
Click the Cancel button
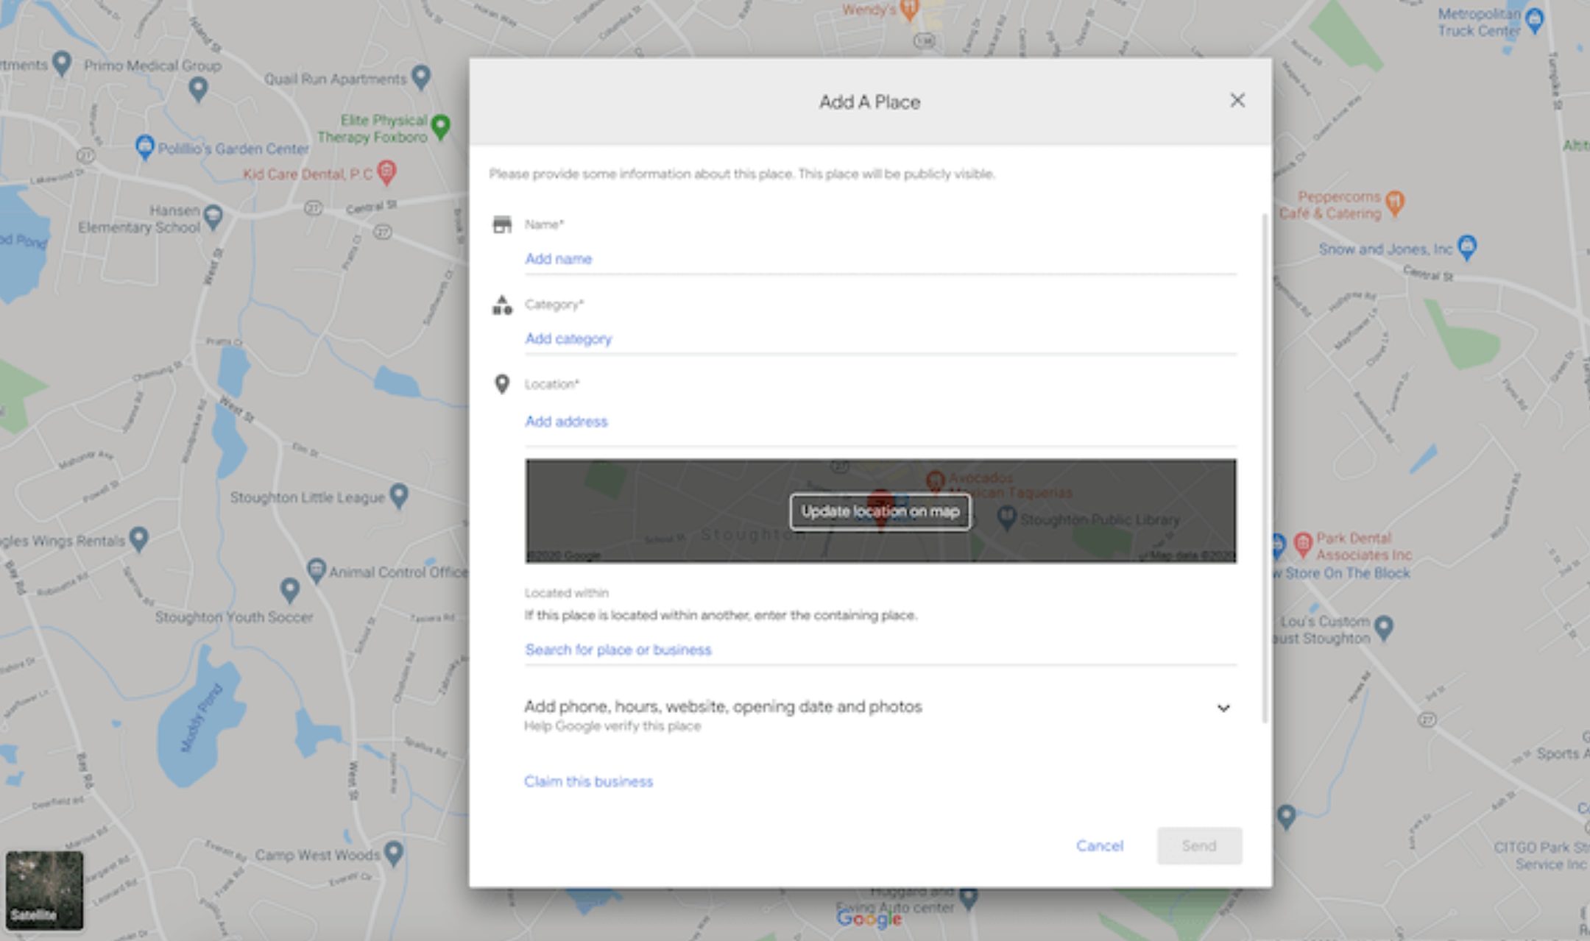pyautogui.click(x=1099, y=846)
